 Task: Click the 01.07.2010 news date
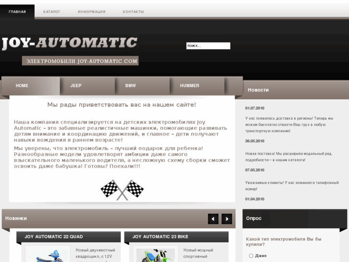click(x=254, y=108)
